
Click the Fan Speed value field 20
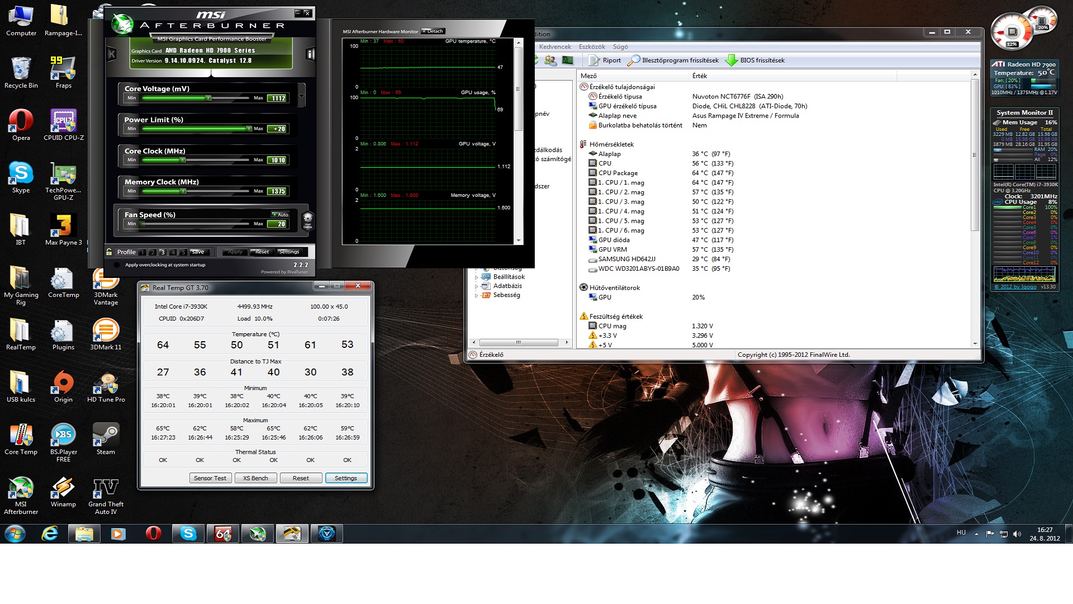coord(277,224)
